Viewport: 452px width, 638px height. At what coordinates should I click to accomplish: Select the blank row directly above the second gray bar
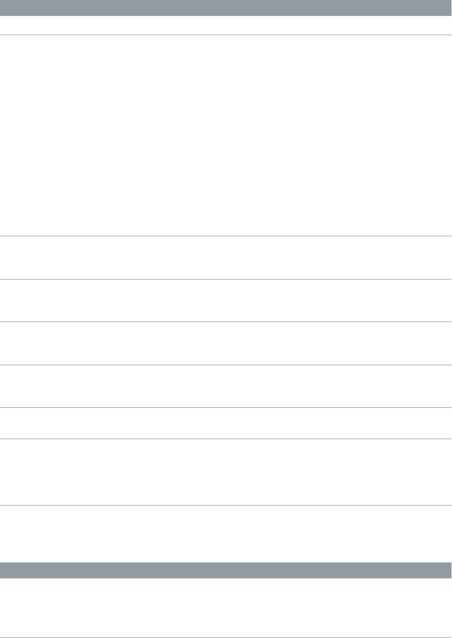pos(226,534)
